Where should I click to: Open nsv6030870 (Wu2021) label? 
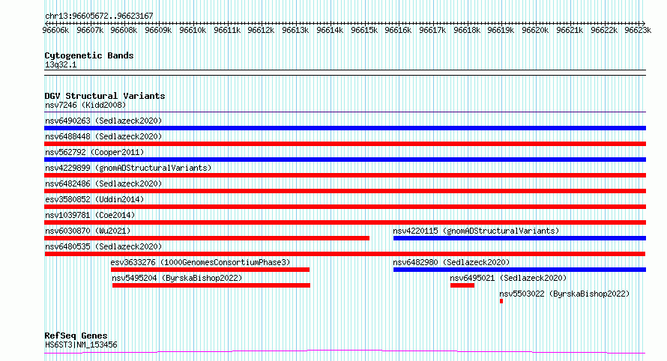tap(88, 231)
